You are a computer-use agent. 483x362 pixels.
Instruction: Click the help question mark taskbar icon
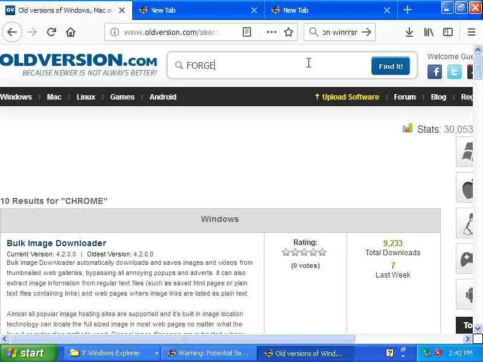[x=389, y=353]
